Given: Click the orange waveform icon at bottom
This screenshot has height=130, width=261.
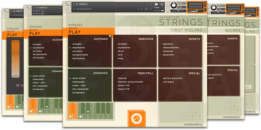Looking at the screenshot, I should pos(136,118).
